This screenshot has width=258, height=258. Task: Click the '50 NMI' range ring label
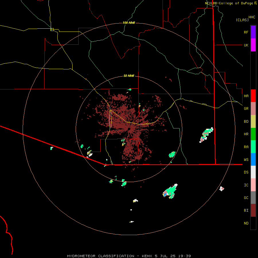coord(129,76)
